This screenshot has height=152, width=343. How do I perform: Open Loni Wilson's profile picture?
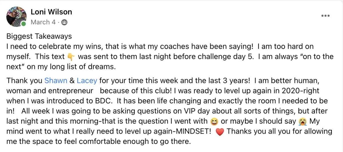tap(16, 17)
